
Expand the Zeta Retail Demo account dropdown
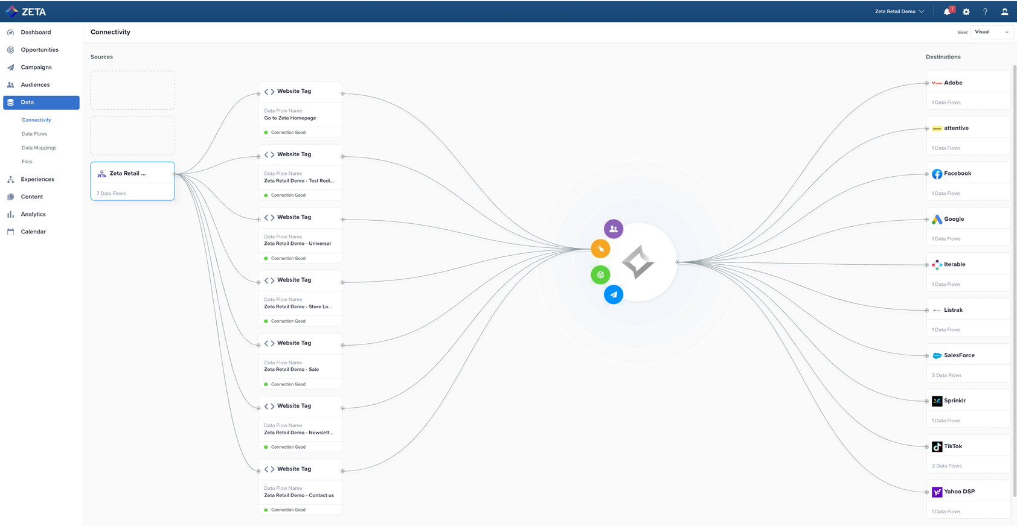tap(899, 12)
